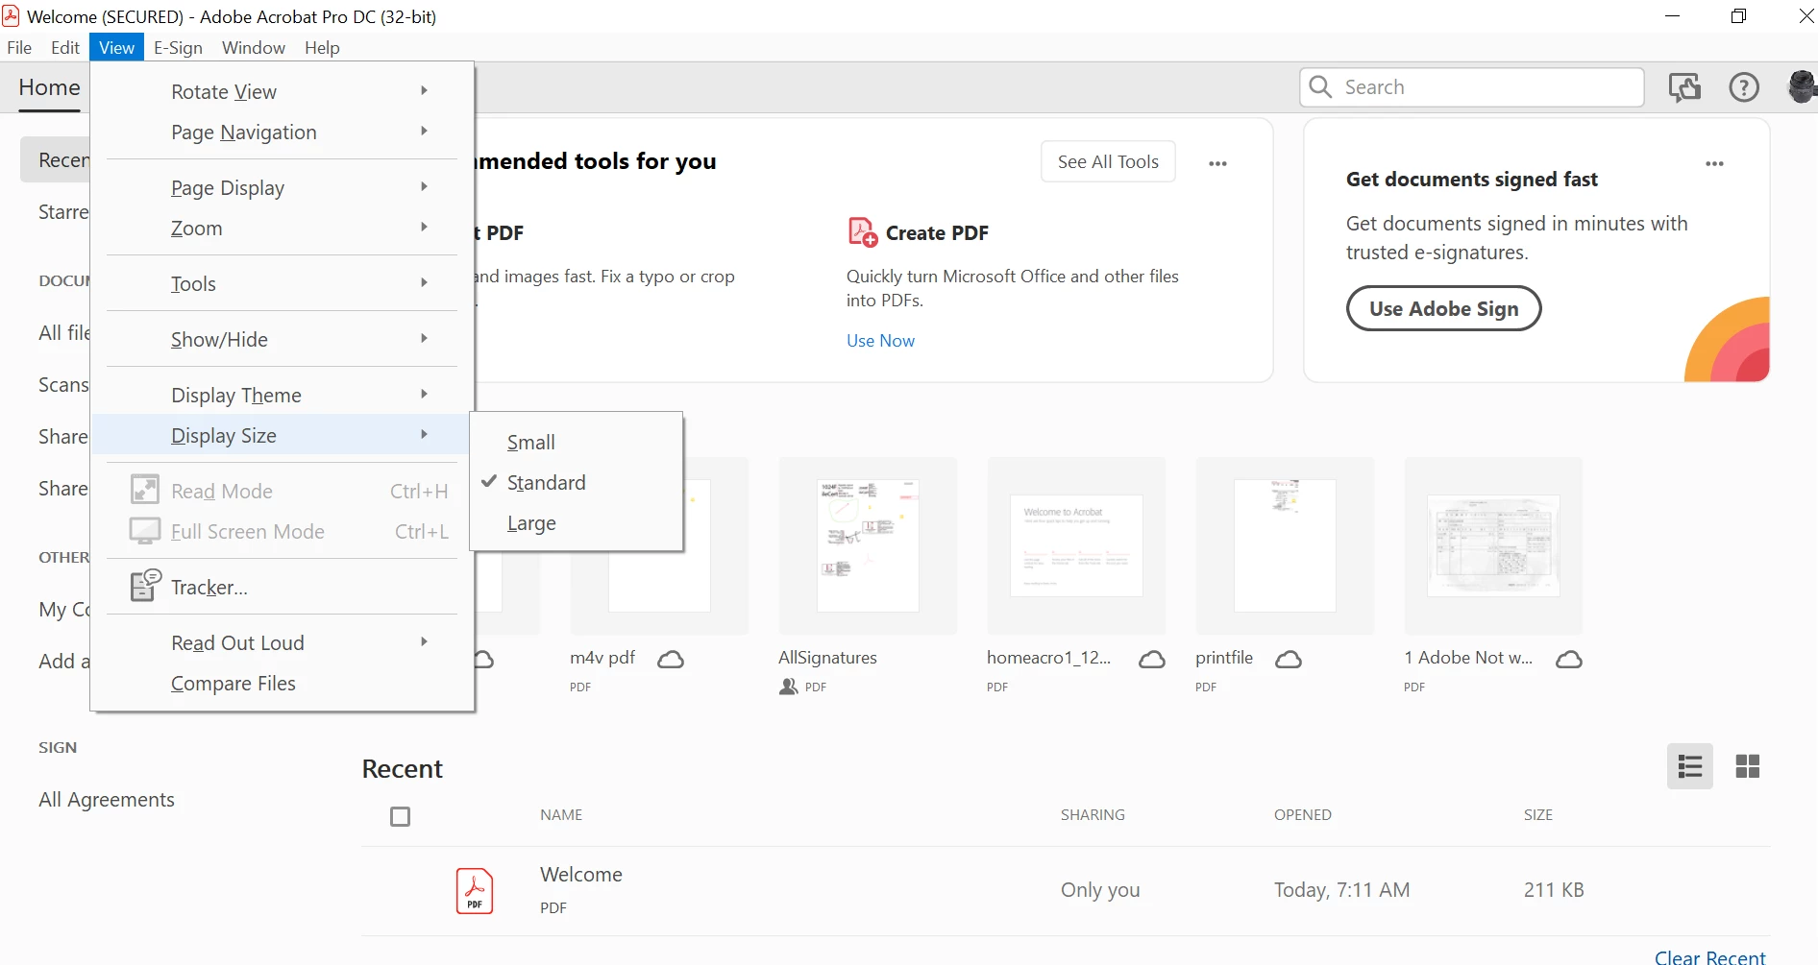Screen dimensions: 1818x965
Task: Open All Agreements in sidebar
Action: coord(107,799)
